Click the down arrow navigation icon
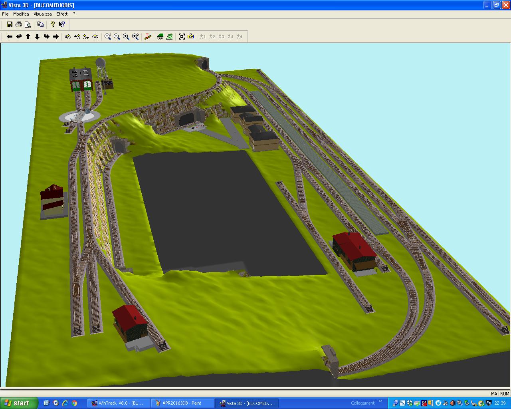This screenshot has height=409, width=511. [37, 36]
